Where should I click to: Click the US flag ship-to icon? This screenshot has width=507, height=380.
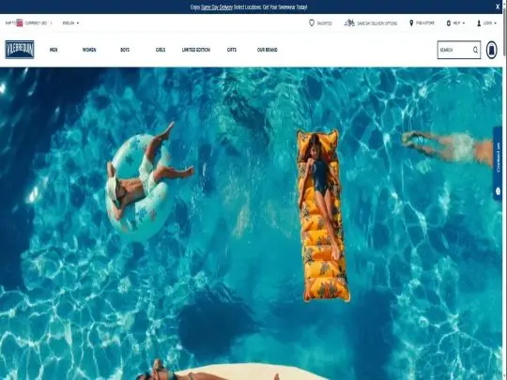(x=20, y=23)
